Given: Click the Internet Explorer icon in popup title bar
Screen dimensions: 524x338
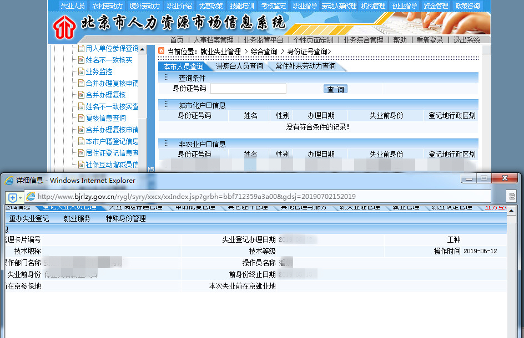Looking at the screenshot, I should coord(9,181).
